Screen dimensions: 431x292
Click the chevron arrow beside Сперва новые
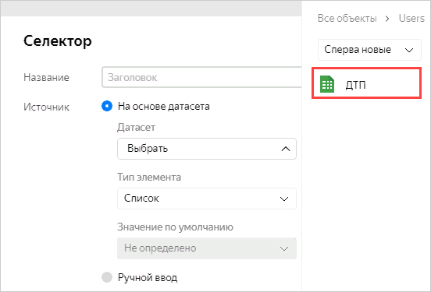pos(409,50)
